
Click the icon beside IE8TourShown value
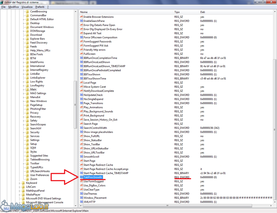81,74
